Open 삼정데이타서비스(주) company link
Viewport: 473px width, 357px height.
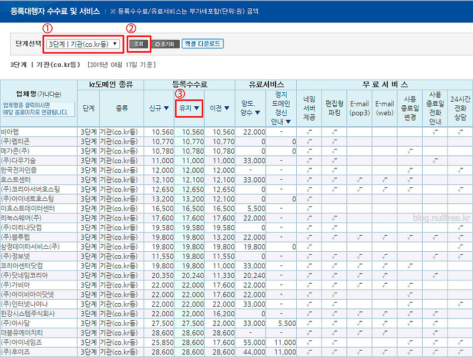(x=30, y=246)
